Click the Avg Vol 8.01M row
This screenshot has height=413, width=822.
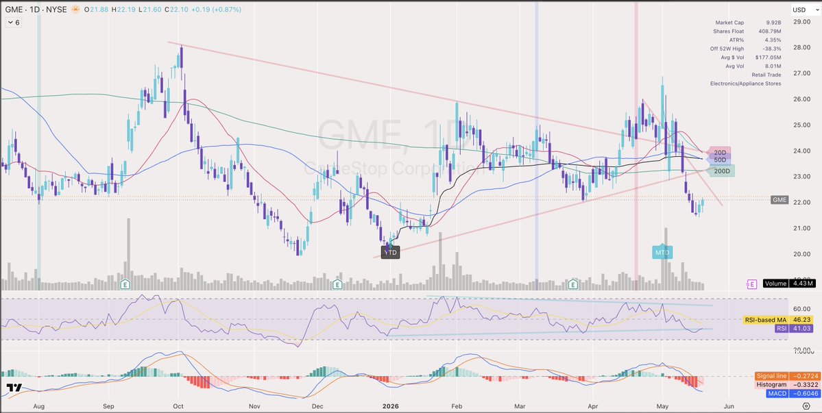(x=754, y=66)
